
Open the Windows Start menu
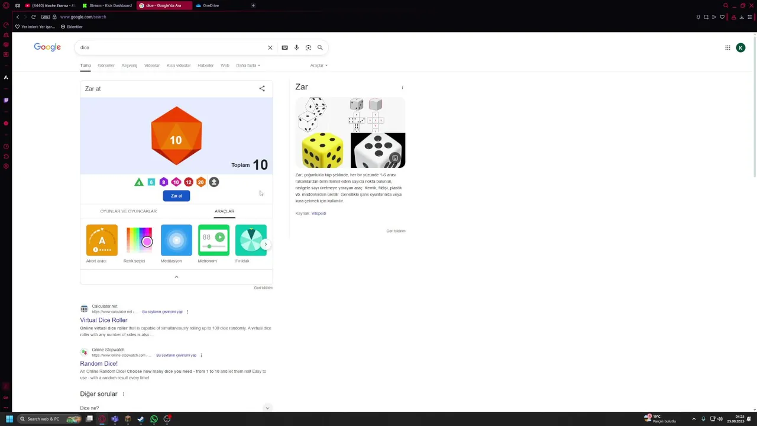9,419
